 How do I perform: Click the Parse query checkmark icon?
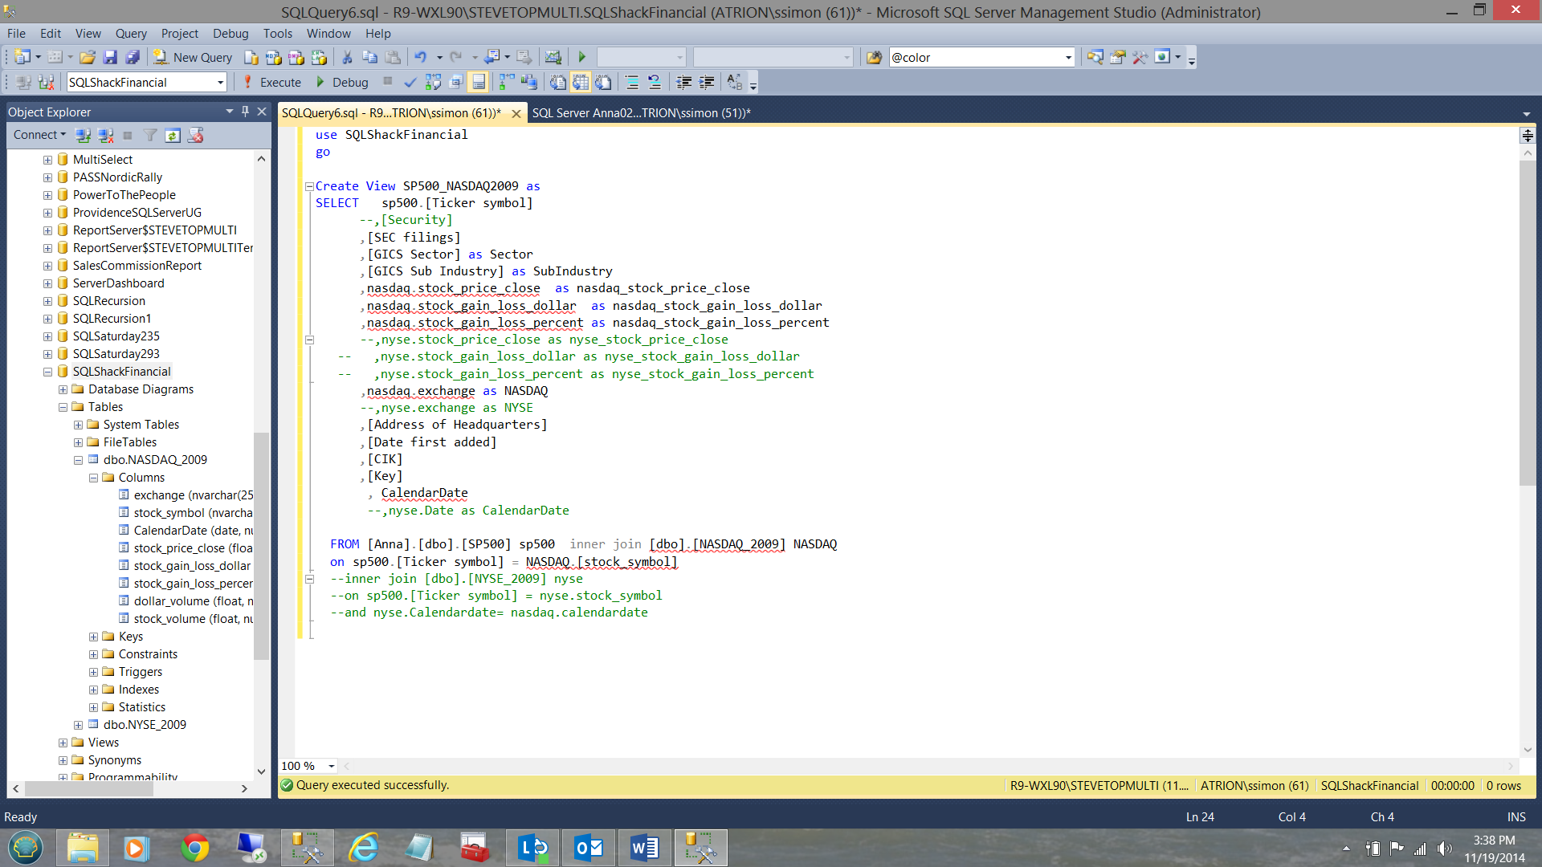point(410,82)
